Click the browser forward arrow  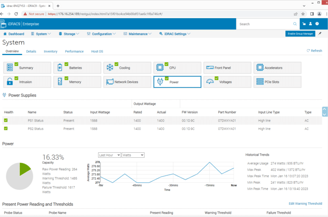click(9, 14)
